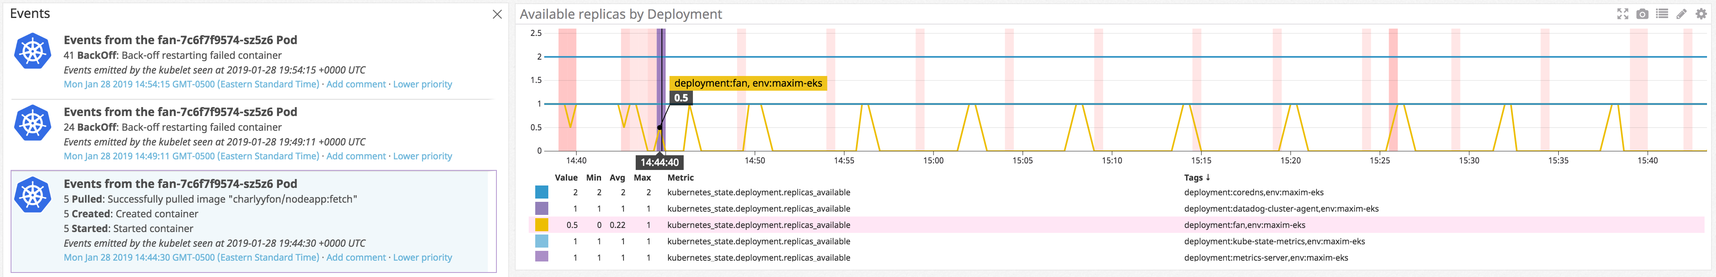Select the datadog-cluster-agent legend row

[758, 209]
